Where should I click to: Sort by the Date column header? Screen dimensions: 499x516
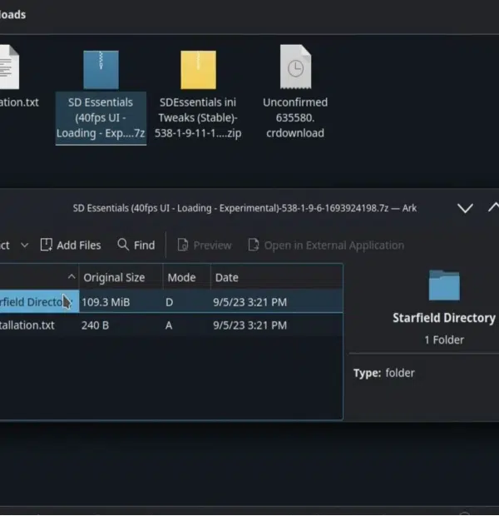coord(277,277)
